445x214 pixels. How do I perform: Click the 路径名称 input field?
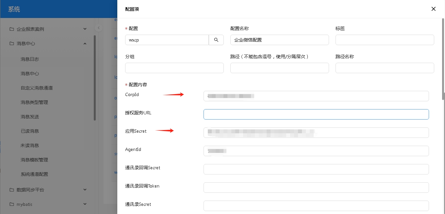[x=385, y=68]
